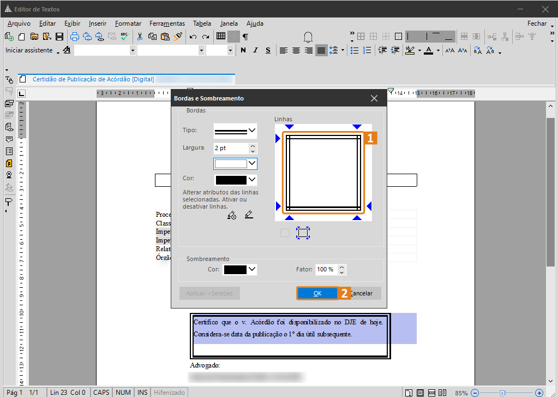This screenshot has height=397, width=558.
Task: Click the decrease indent icon
Action: point(382,50)
